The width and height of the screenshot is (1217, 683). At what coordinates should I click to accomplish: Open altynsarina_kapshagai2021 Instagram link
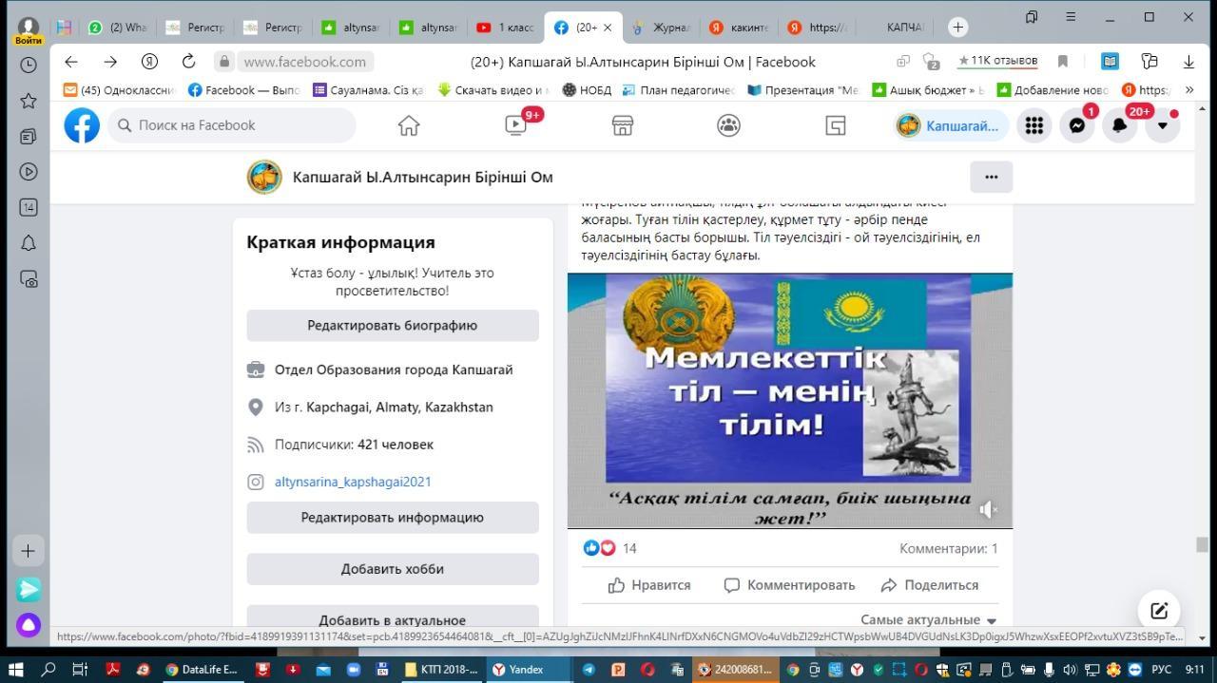click(353, 482)
